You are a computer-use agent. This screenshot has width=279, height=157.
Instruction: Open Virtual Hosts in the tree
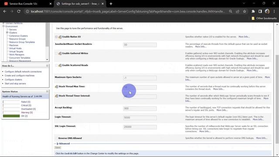[x=15, y=48]
